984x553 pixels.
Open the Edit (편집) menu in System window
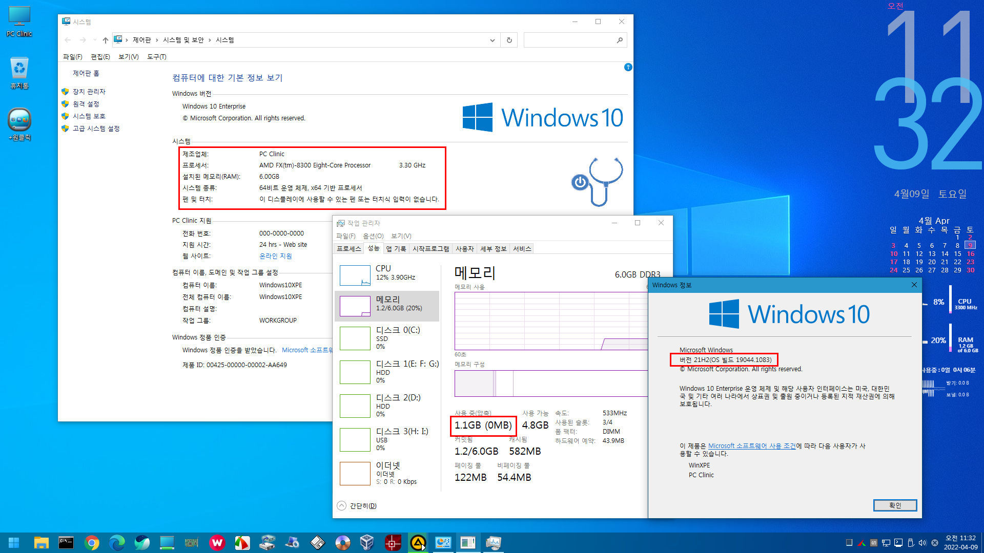coord(100,57)
